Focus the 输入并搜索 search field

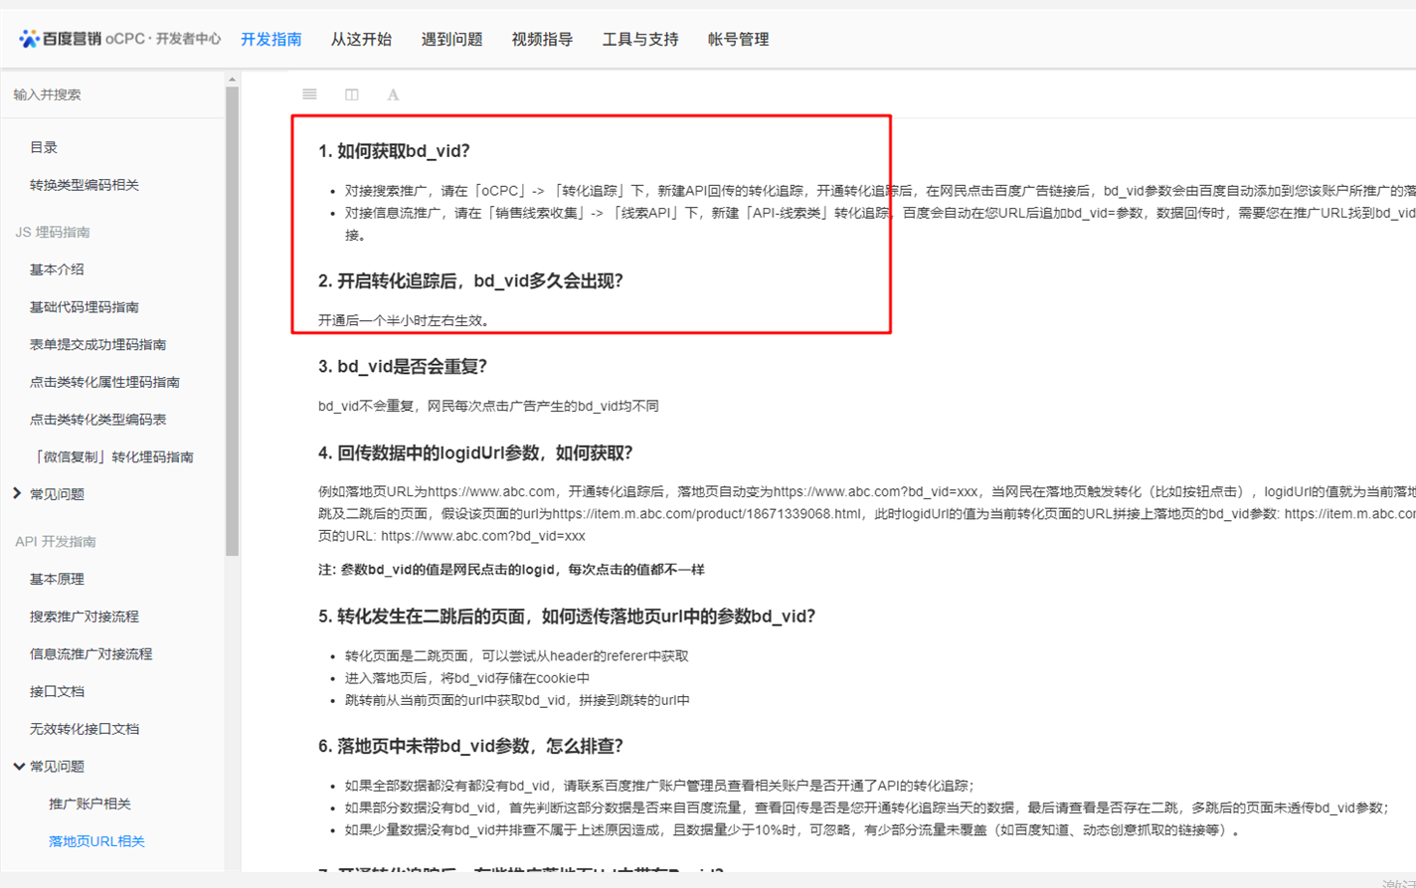[113, 94]
